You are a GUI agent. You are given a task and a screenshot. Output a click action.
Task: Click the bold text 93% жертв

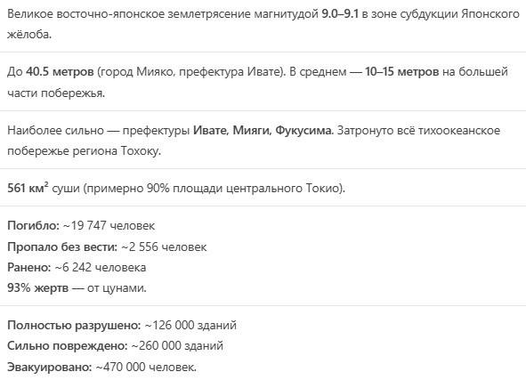point(38,288)
